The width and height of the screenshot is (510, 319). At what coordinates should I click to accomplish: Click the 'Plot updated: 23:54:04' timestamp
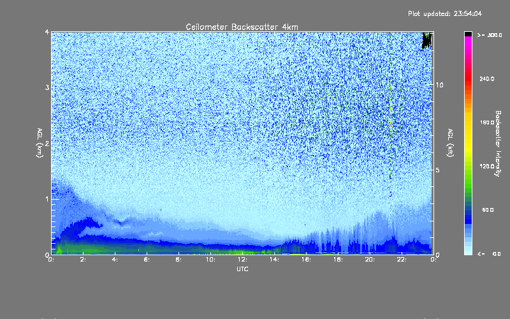[445, 13]
